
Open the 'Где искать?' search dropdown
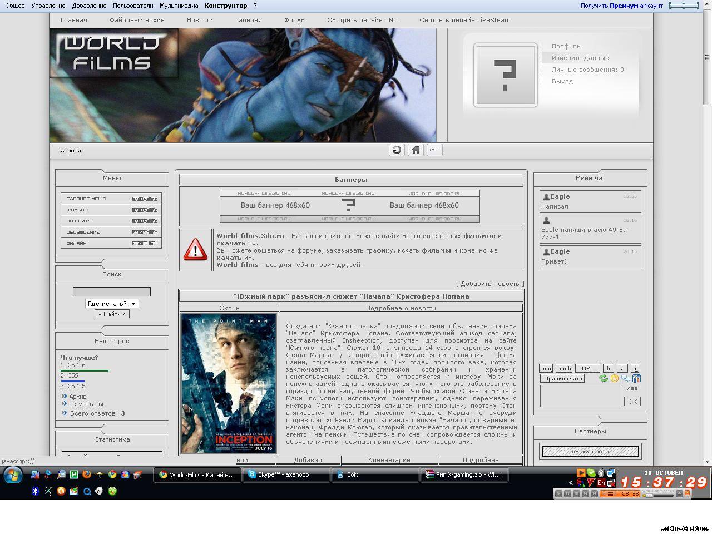click(112, 304)
